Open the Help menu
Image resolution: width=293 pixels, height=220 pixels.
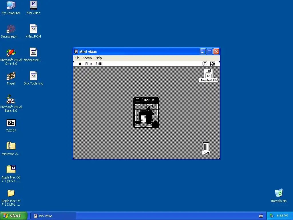[98, 58]
